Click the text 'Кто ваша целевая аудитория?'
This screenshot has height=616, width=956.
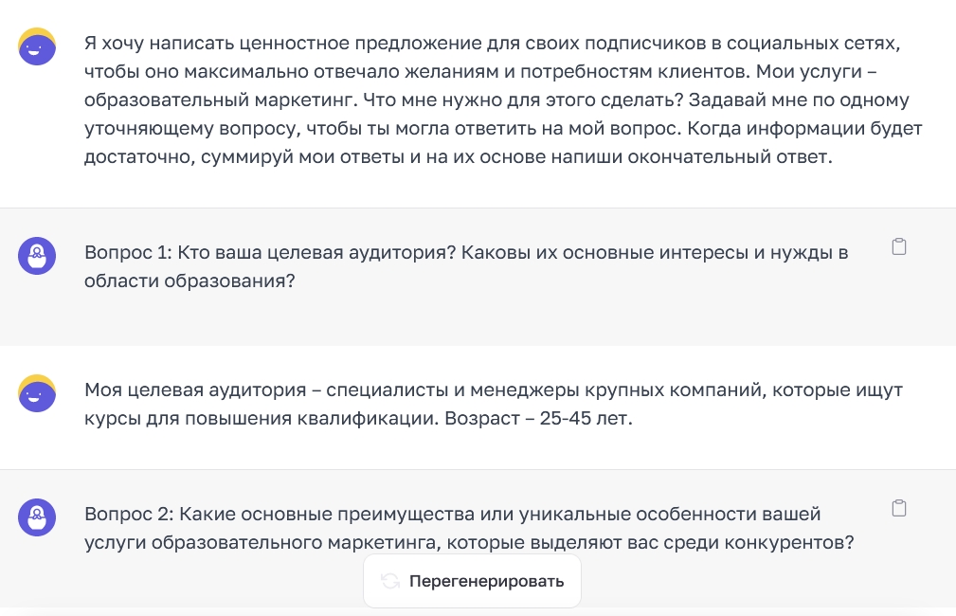(x=316, y=252)
